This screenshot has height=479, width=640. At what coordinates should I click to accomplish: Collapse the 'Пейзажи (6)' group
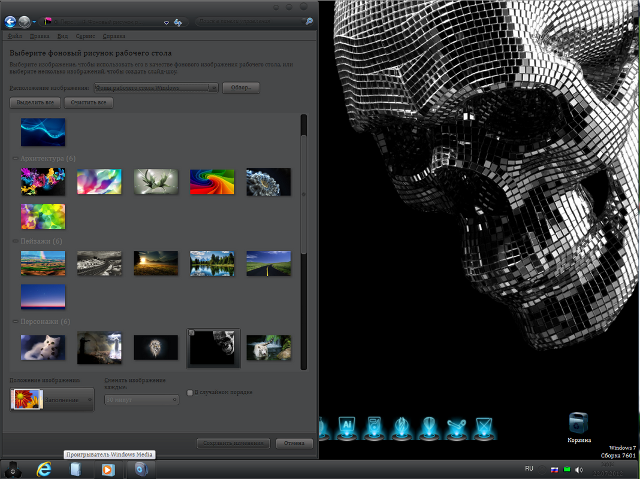(15, 241)
